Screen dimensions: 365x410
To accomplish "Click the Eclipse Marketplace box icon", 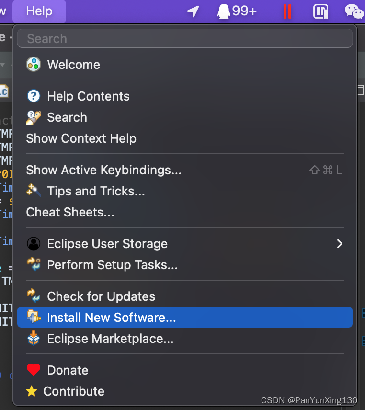I will click(x=33, y=339).
